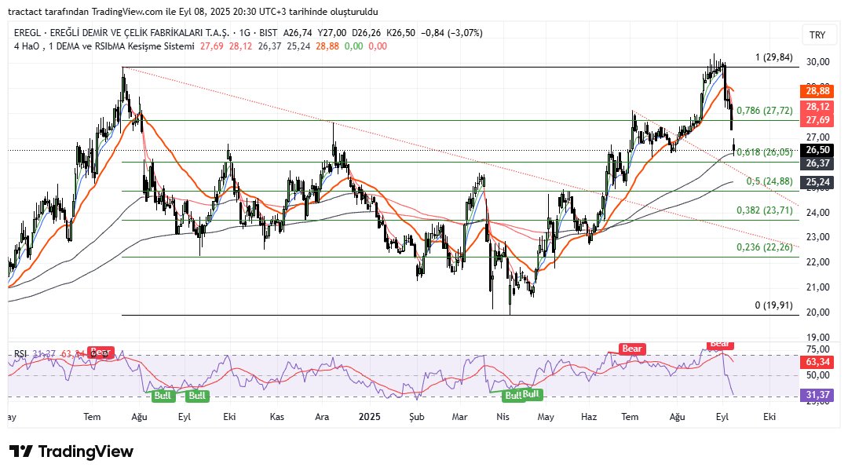Viewport: 848px width, 475px height.
Task: Click the chart creation caption text at top
Action: [x=193, y=11]
